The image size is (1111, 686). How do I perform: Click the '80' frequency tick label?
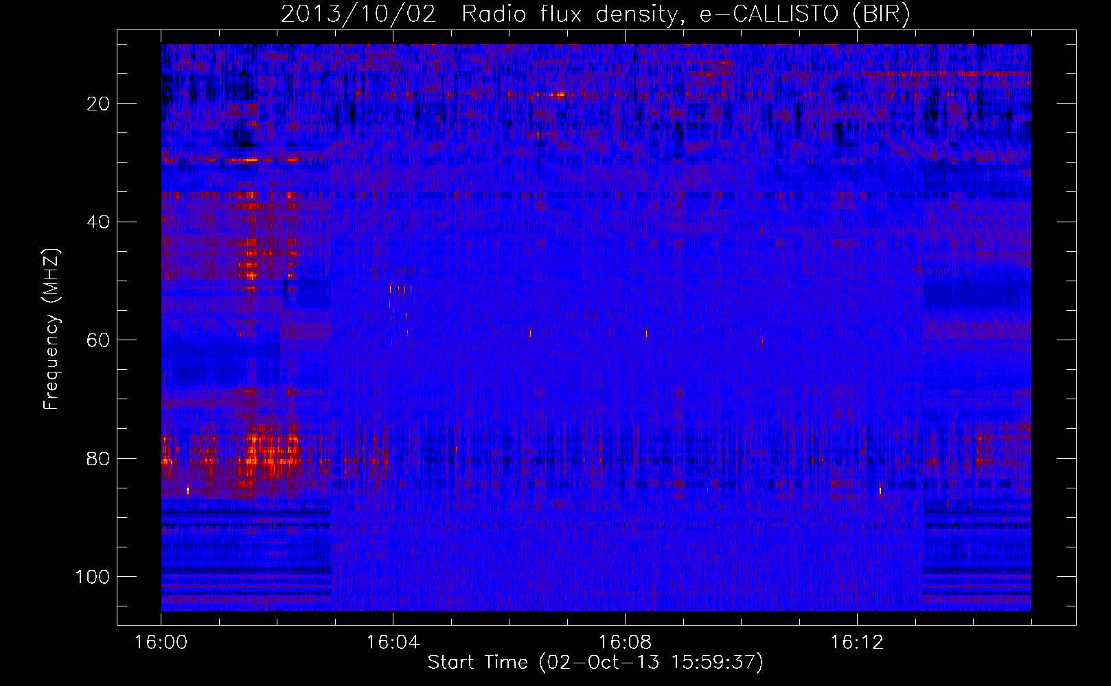pyautogui.click(x=98, y=458)
